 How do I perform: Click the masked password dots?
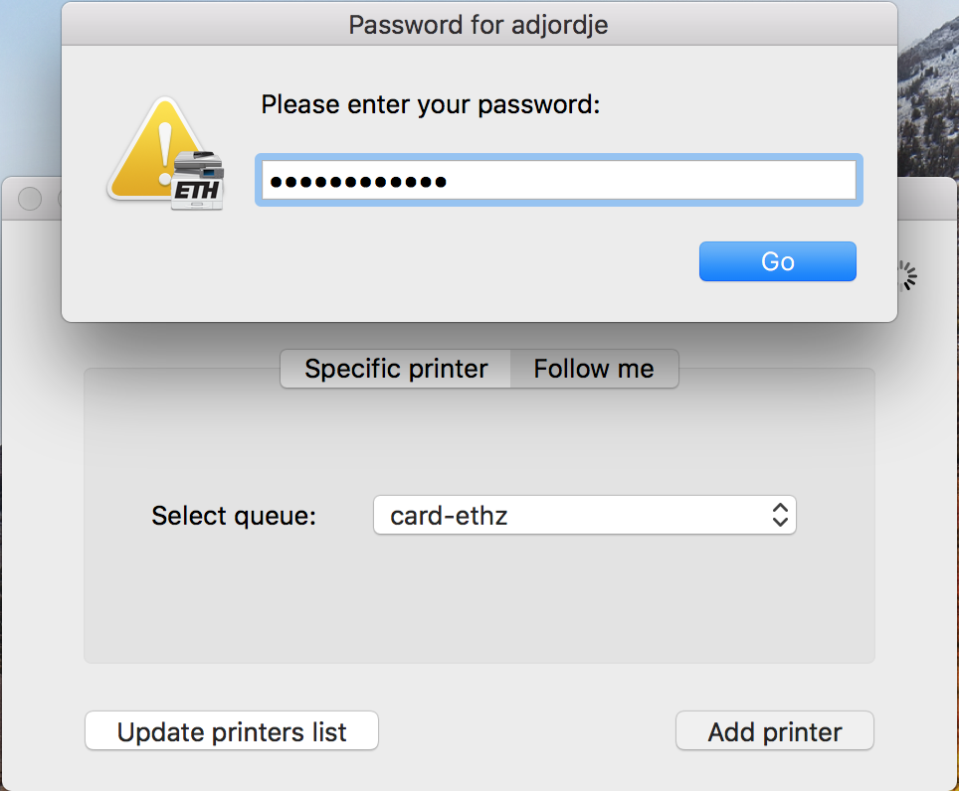[358, 182]
